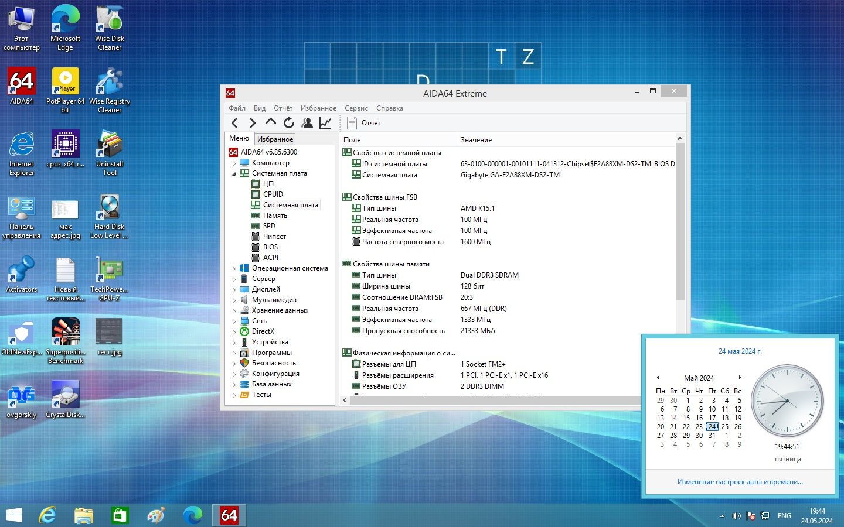The width and height of the screenshot is (844, 527).
Task: Open the Superposition Benchmark desktop icon
Action: point(65,341)
